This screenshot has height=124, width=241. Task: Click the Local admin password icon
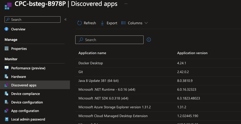coord(6,119)
